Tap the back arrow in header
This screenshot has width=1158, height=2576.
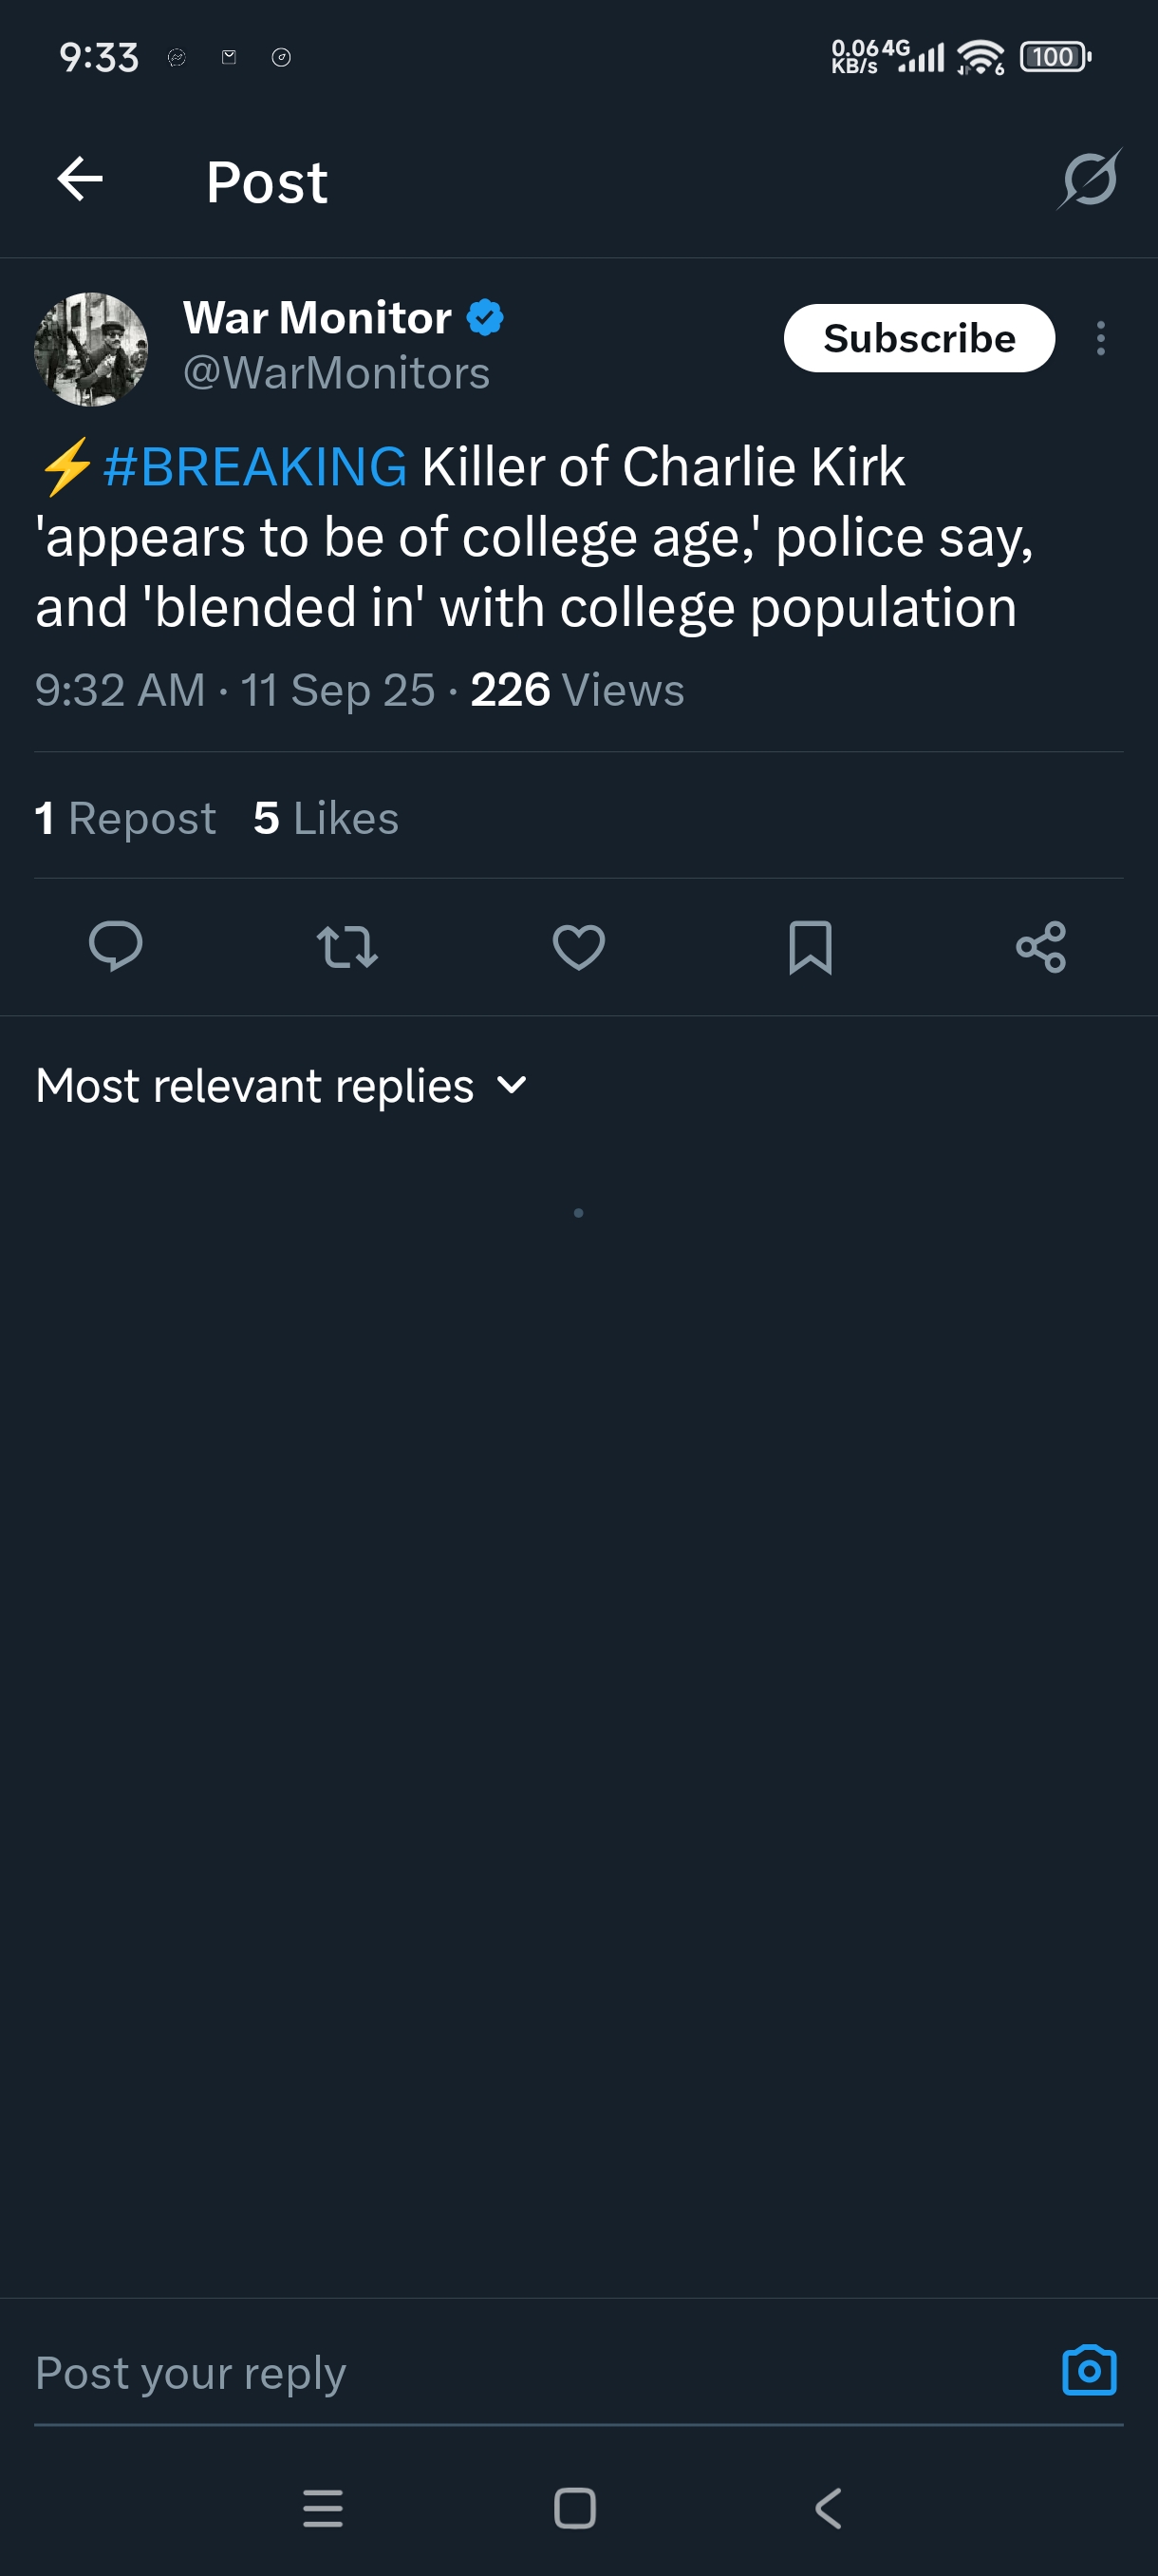(x=80, y=180)
